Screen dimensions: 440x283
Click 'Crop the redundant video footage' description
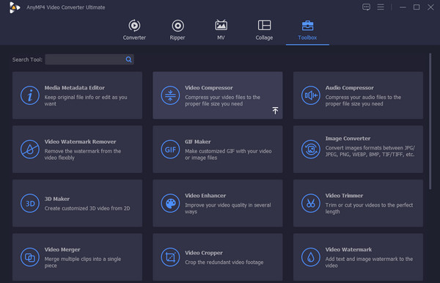224,262
